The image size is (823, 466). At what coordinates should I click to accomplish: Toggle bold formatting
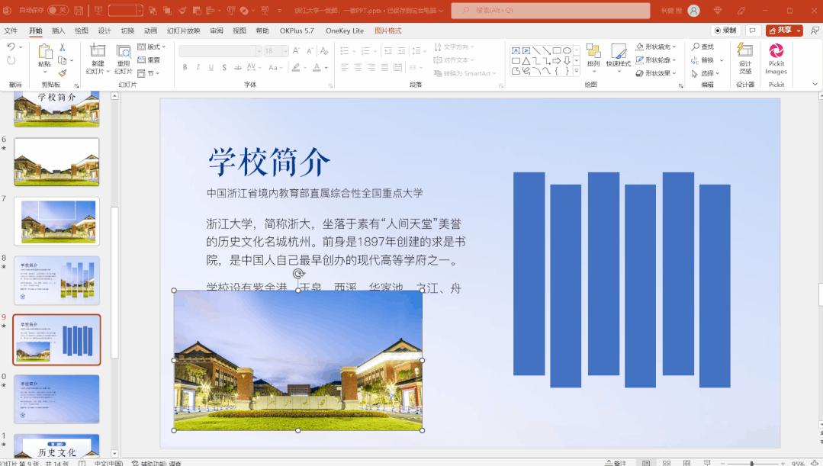coord(184,67)
